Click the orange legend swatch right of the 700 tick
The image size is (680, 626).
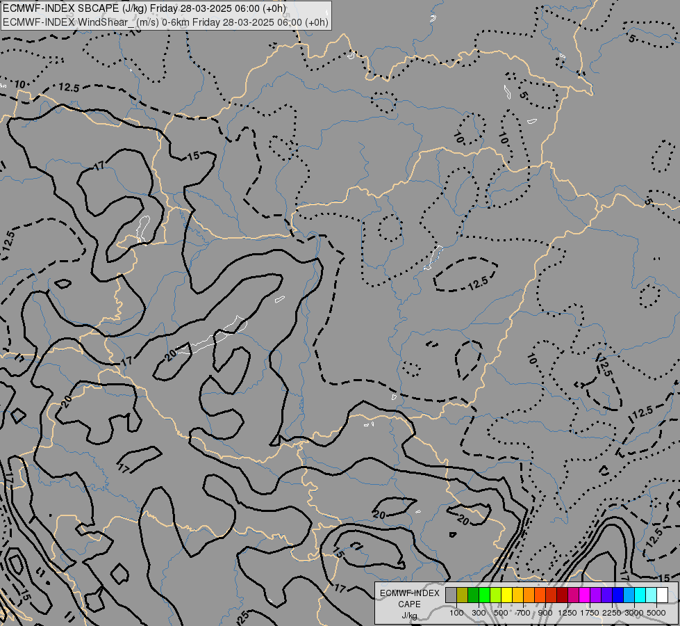point(529,595)
